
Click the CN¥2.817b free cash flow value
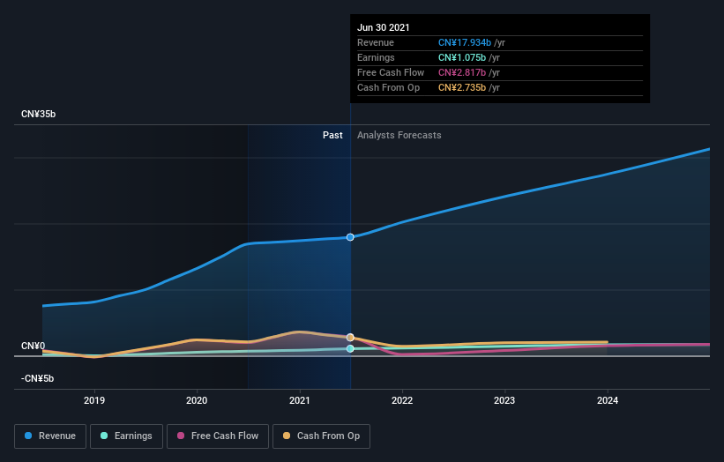pos(462,72)
